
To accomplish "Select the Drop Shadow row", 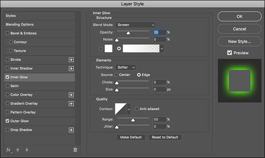I will (40, 130).
